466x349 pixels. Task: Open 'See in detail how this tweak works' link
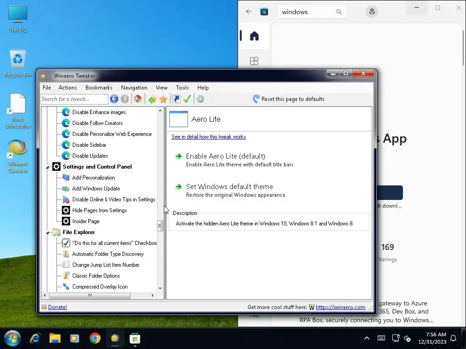(x=208, y=137)
